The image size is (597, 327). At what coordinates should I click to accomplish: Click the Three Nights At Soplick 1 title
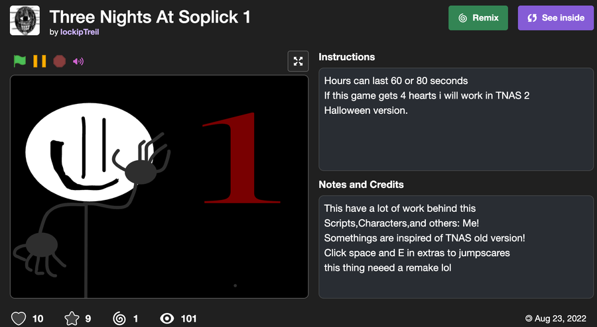pyautogui.click(x=150, y=17)
